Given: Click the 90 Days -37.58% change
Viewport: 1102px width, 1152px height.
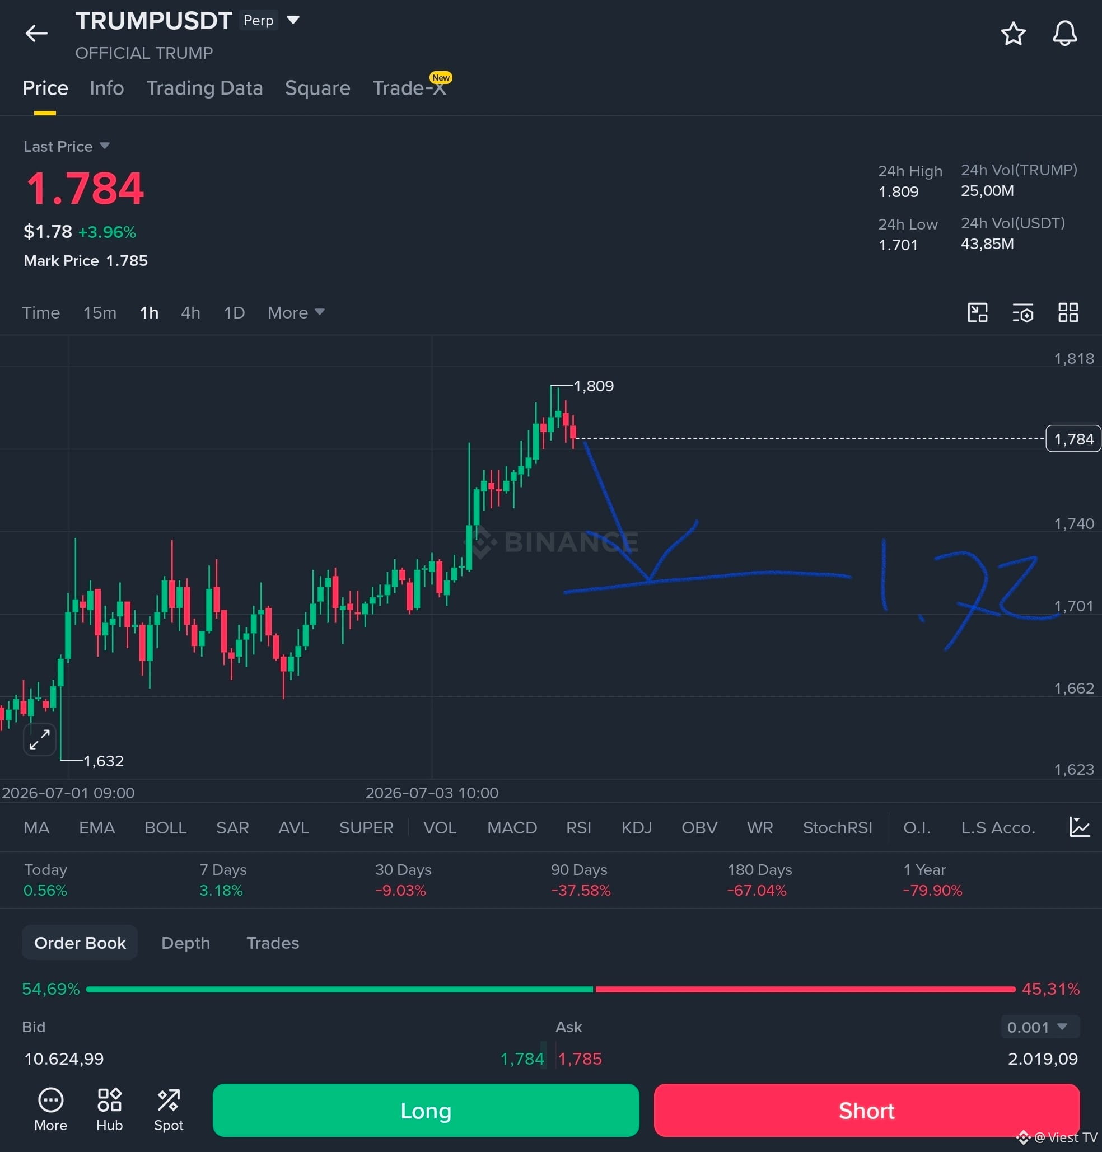Looking at the screenshot, I should click(580, 879).
